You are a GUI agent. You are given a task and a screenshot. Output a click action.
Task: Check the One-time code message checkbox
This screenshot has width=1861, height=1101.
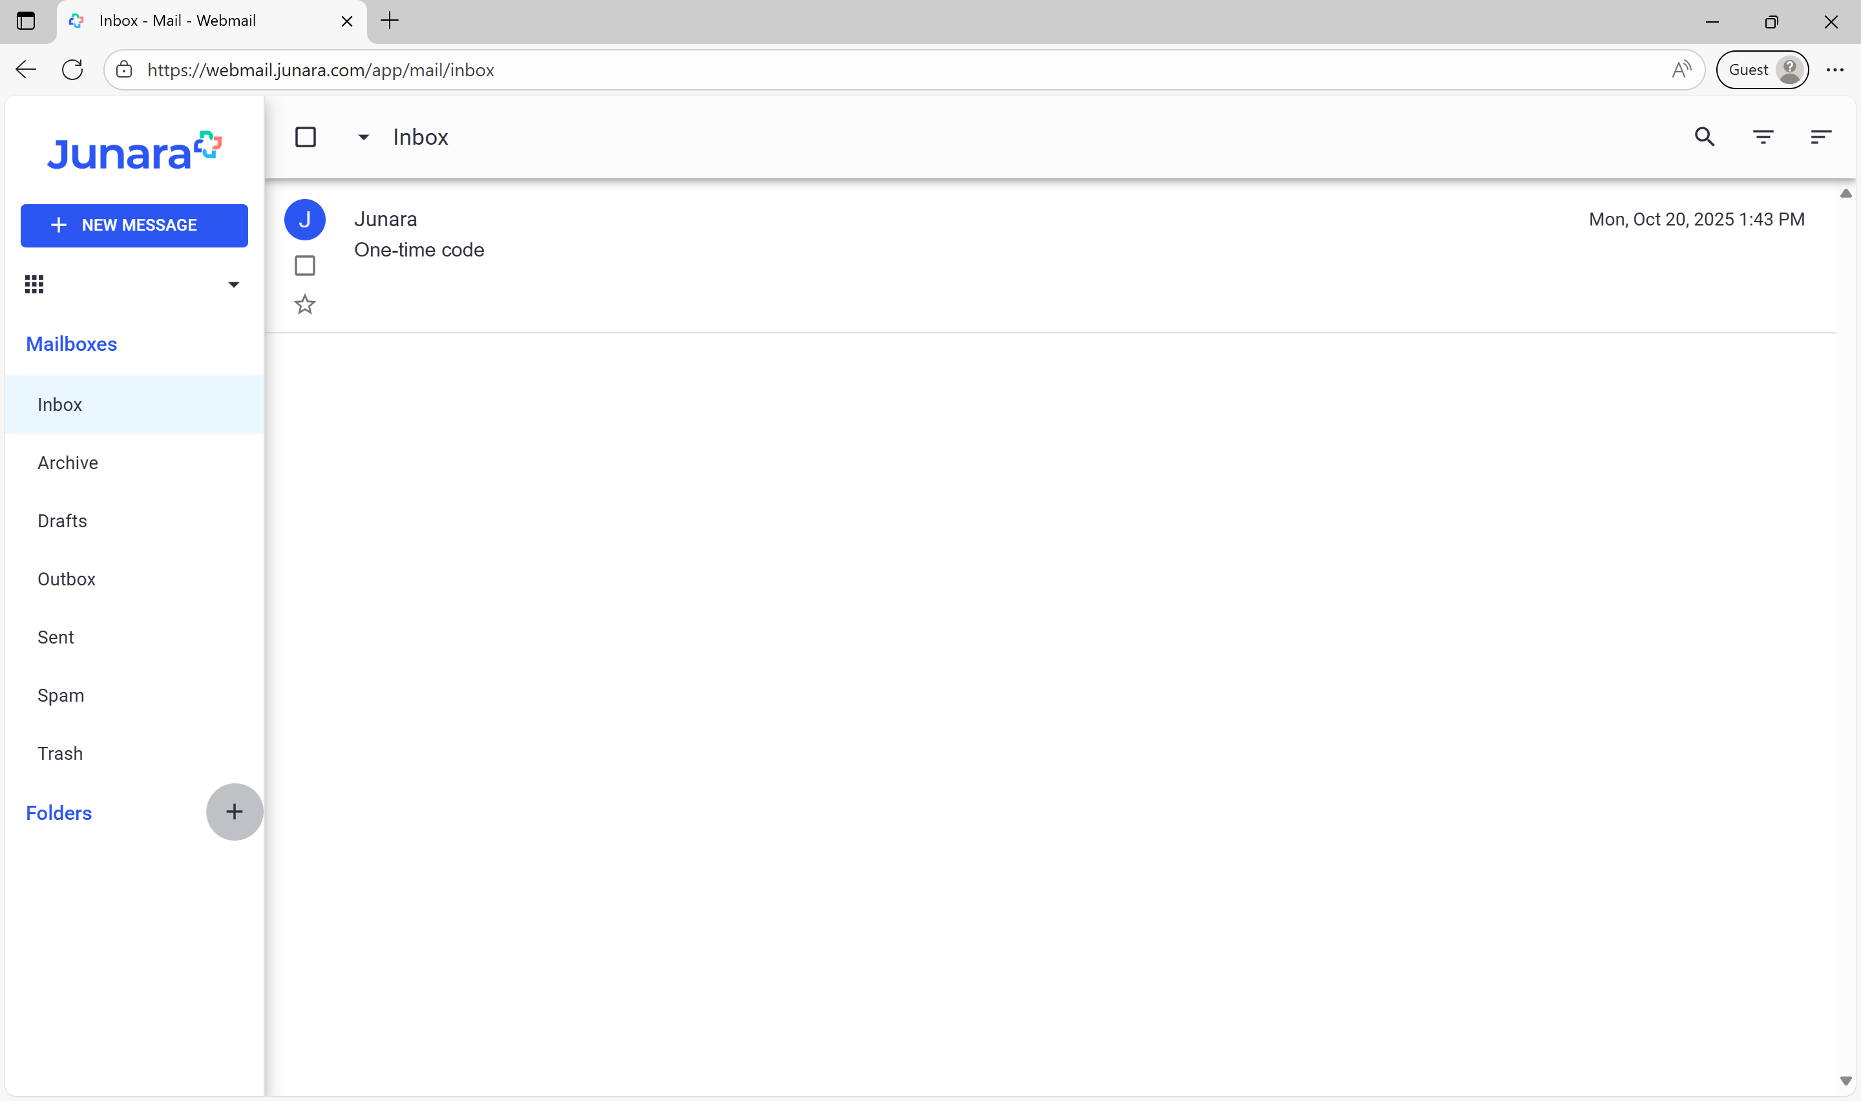pyautogui.click(x=305, y=266)
